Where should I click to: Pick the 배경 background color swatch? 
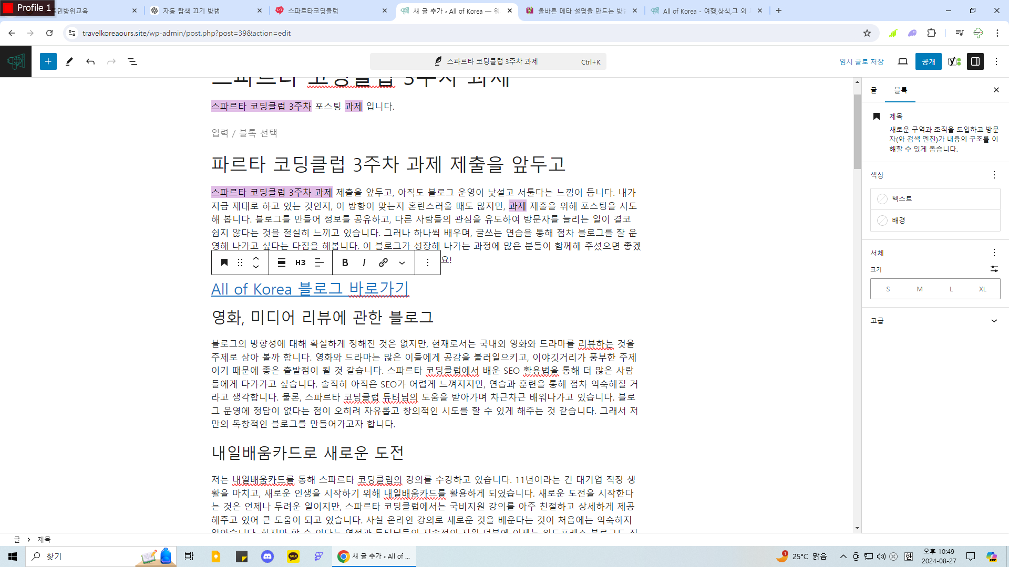tap(935, 220)
